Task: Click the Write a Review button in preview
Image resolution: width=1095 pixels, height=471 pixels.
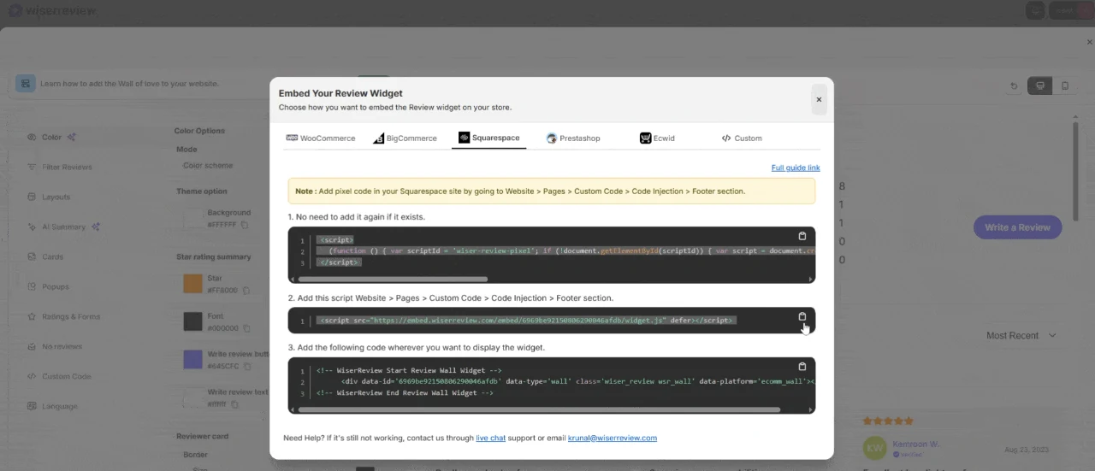Action: 1017,227
